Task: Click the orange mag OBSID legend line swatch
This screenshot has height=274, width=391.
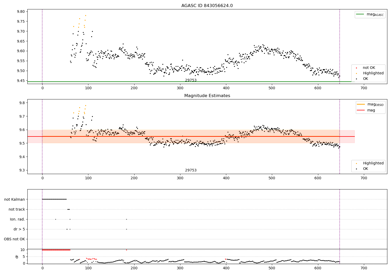Action: coord(361,104)
